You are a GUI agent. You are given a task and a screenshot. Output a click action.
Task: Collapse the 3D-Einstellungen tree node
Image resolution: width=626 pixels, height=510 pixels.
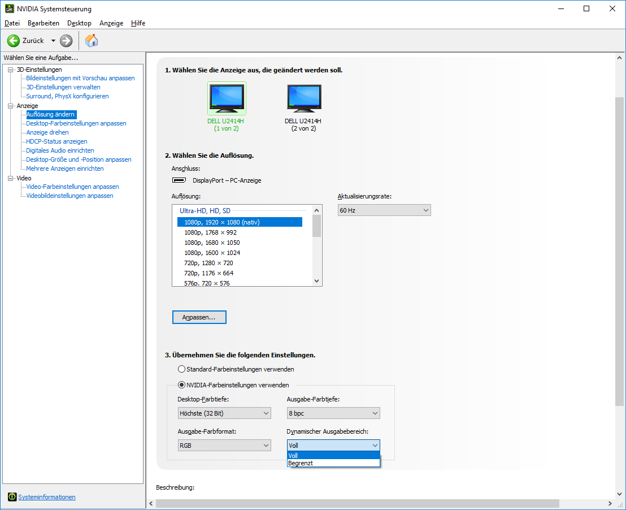[x=10, y=70]
